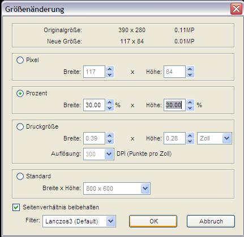Increase Prozent Höhe with the up arrow
The width and height of the screenshot is (244, 237).
point(190,102)
